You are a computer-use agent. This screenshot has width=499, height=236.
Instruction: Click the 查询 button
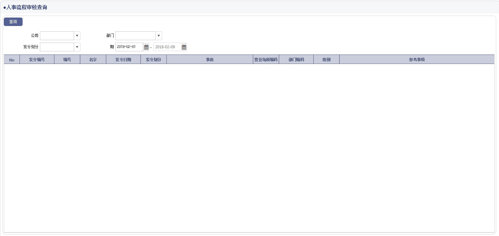point(13,22)
